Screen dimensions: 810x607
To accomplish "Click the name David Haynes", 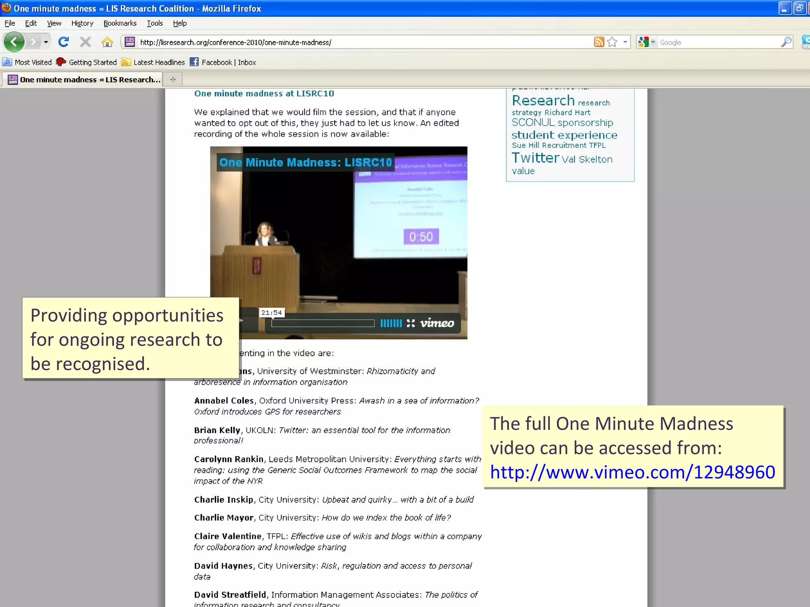I will [x=223, y=566].
